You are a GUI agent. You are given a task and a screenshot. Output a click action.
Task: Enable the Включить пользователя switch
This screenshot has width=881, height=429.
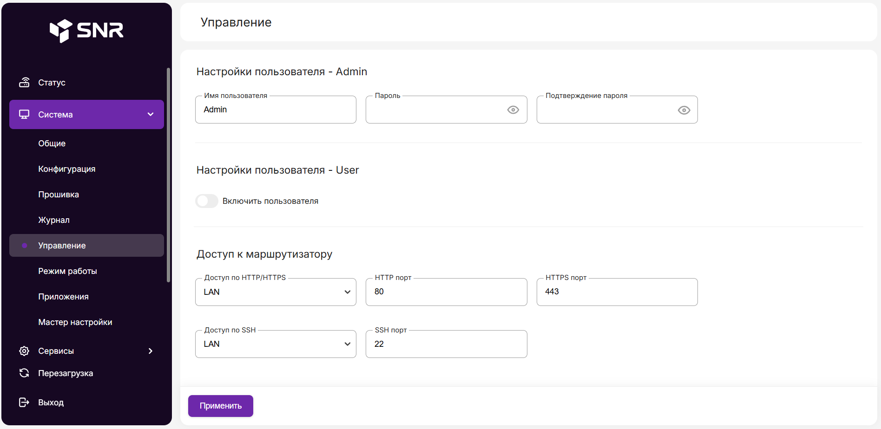(207, 201)
